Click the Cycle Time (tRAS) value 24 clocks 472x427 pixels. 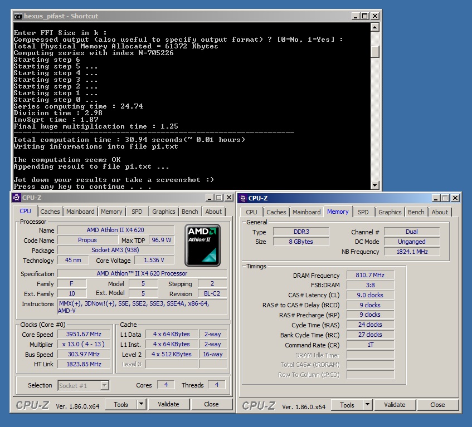370,325
